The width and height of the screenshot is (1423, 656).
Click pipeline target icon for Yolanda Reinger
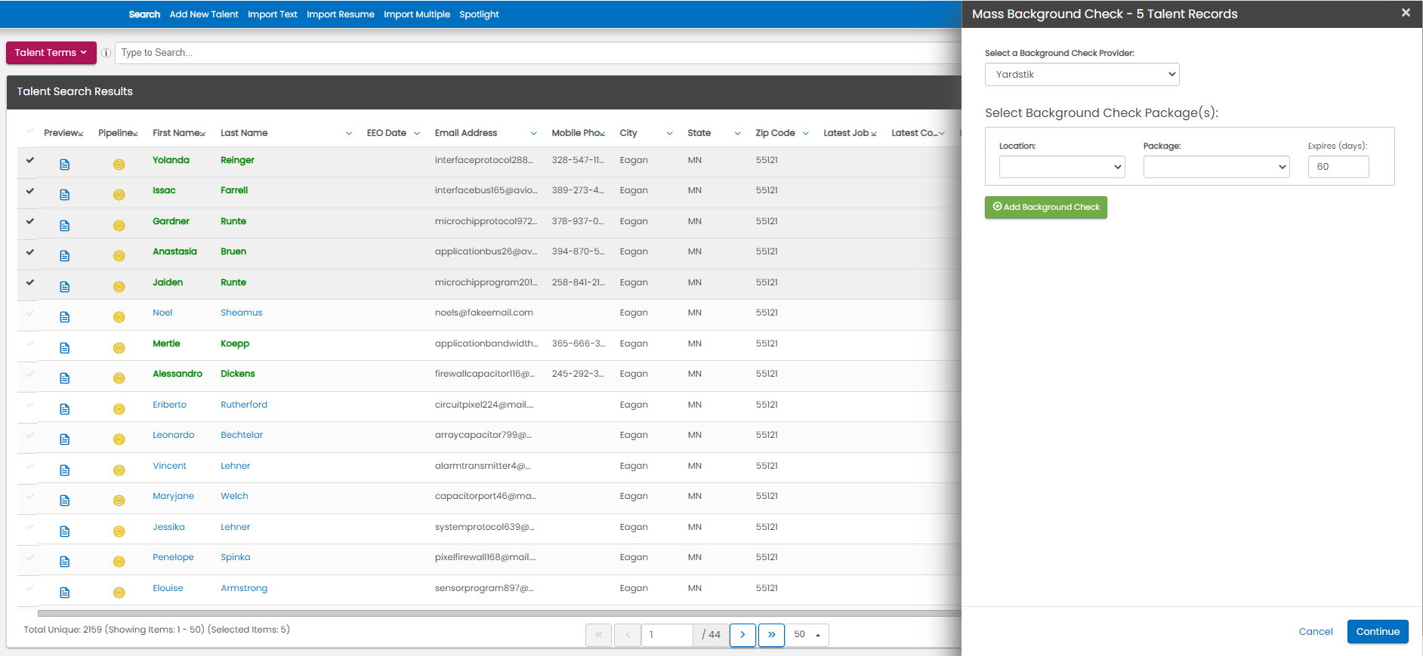point(119,165)
